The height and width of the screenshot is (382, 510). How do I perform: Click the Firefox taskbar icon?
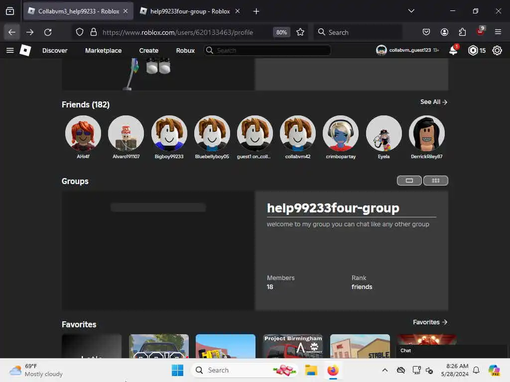click(x=333, y=370)
